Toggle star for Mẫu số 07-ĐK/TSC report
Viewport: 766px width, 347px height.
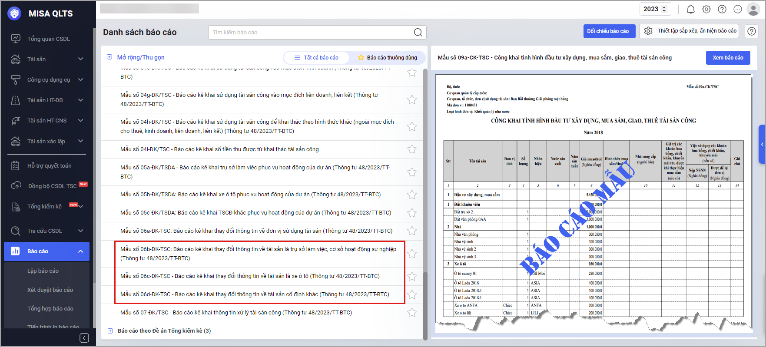(411, 313)
